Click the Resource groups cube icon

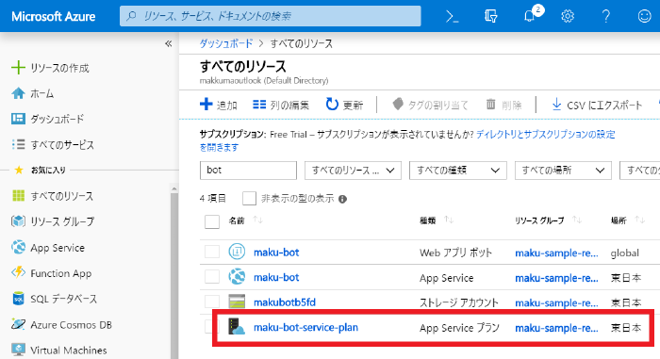(x=18, y=221)
